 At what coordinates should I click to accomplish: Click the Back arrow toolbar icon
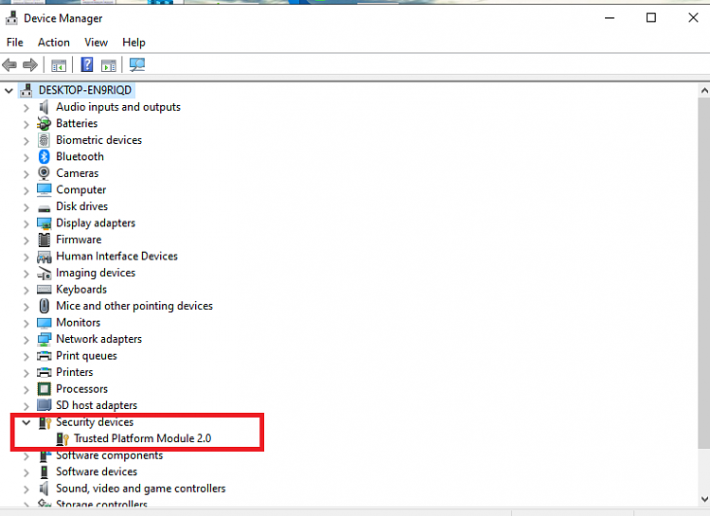9,64
